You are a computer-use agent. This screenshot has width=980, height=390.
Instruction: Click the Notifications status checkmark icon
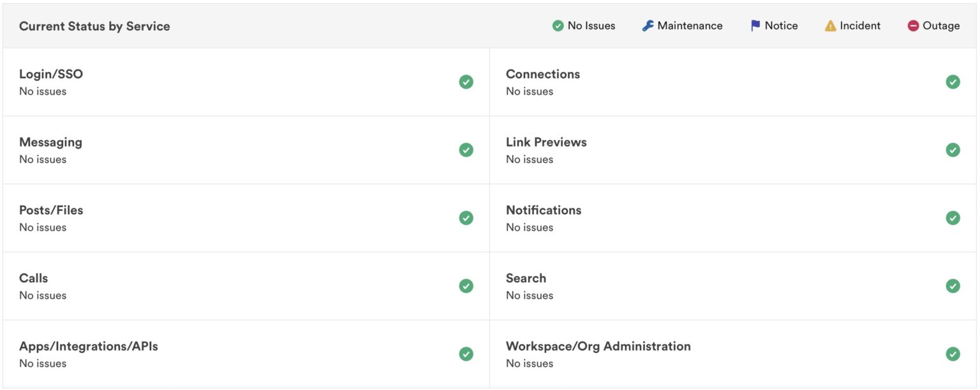[953, 218]
